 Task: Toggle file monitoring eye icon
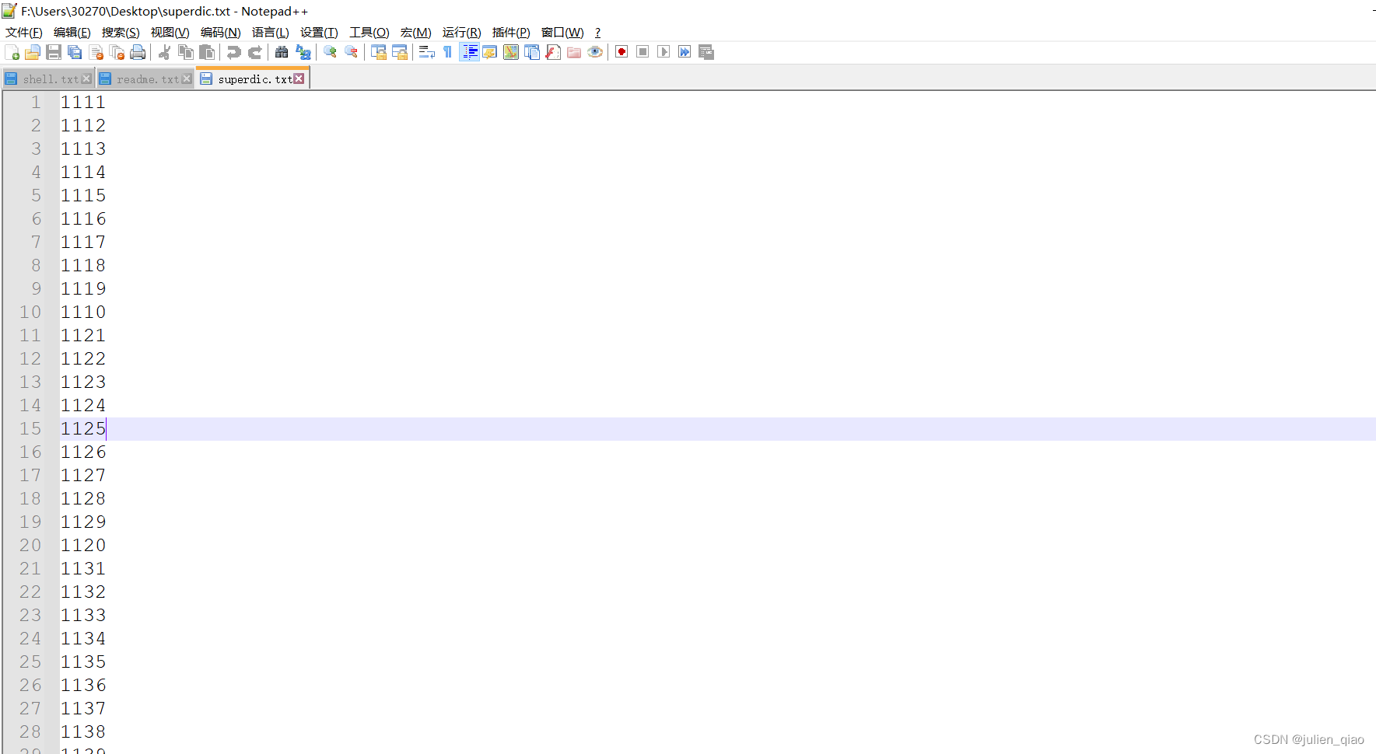595,52
